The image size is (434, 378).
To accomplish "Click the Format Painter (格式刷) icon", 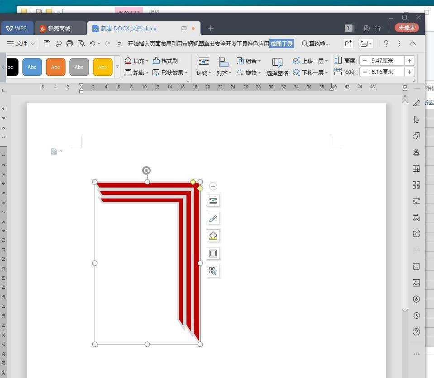I will (x=165, y=61).
